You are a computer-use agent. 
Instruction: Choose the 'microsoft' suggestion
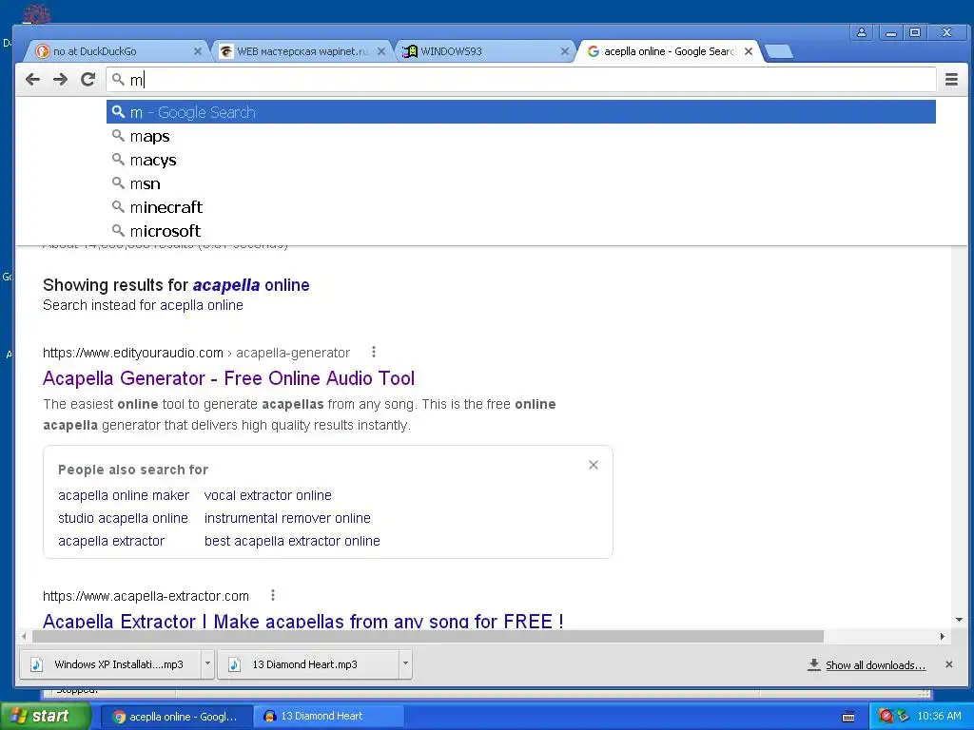click(521, 230)
